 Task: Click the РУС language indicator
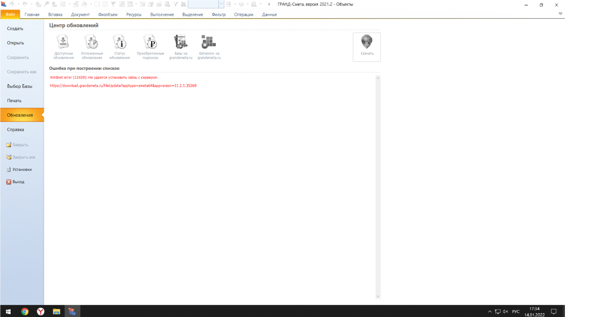516,311
